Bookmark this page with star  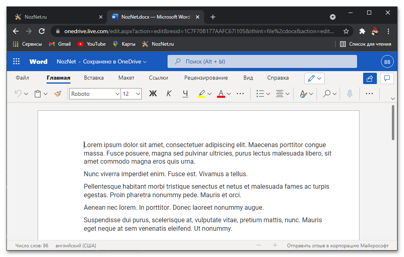point(346,31)
